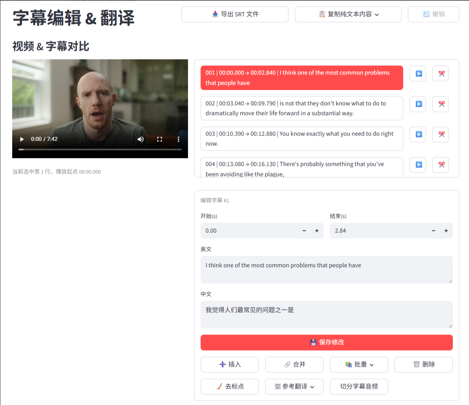The width and height of the screenshot is (469, 405).
Task: Click the 当前选中第 1 行 status text
Action: [56, 172]
